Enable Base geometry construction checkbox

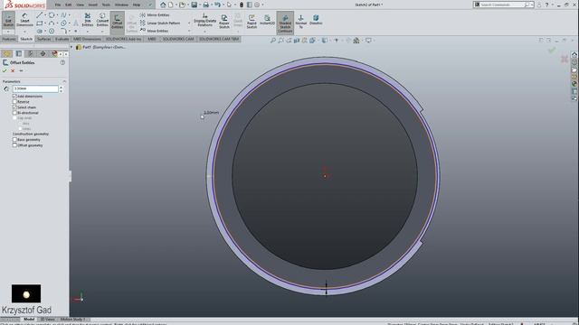click(14, 140)
